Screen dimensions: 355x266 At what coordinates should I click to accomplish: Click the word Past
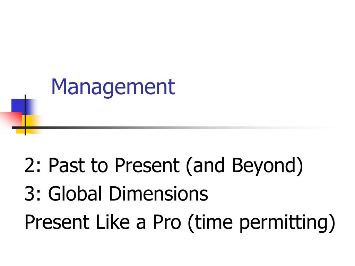point(67,165)
